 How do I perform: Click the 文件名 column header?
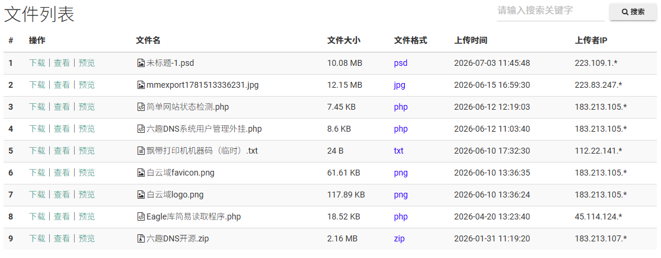tap(148, 40)
